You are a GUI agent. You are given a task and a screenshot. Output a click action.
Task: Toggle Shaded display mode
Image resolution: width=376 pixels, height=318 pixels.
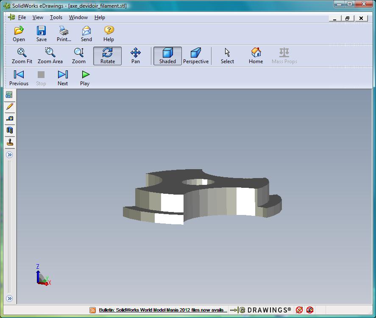(167, 56)
